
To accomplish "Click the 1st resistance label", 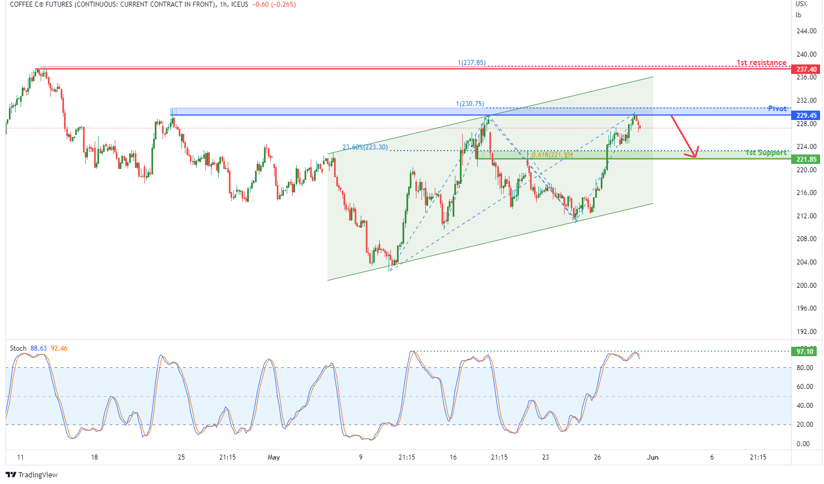I will click(762, 63).
